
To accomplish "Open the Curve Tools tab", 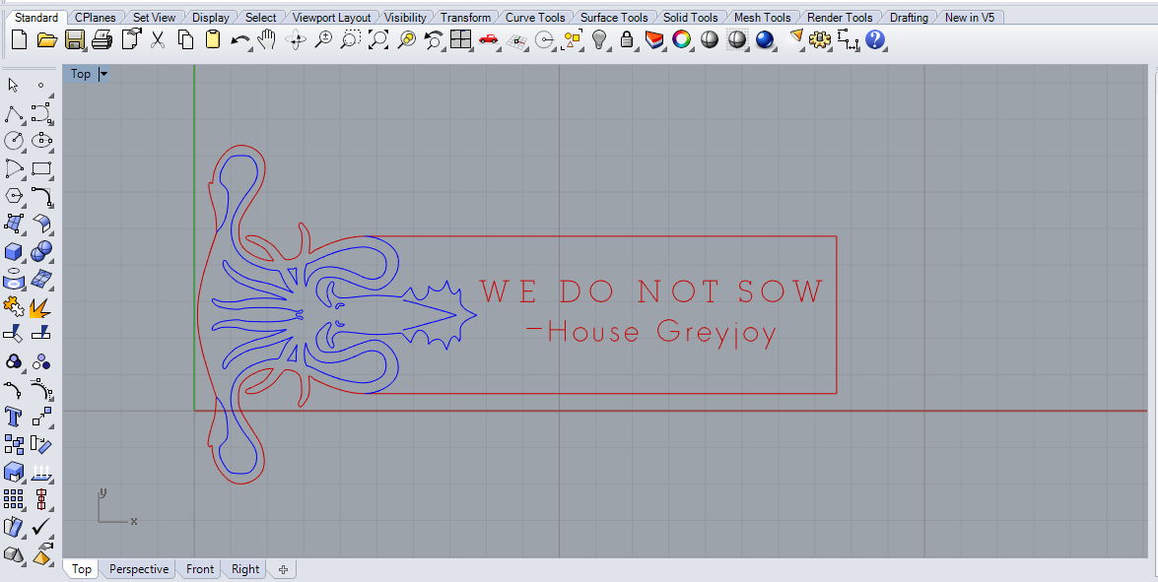I will click(535, 18).
